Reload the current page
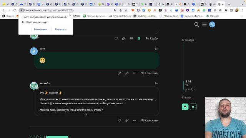The width and height of the screenshot is (246, 138). [x=15, y=10]
